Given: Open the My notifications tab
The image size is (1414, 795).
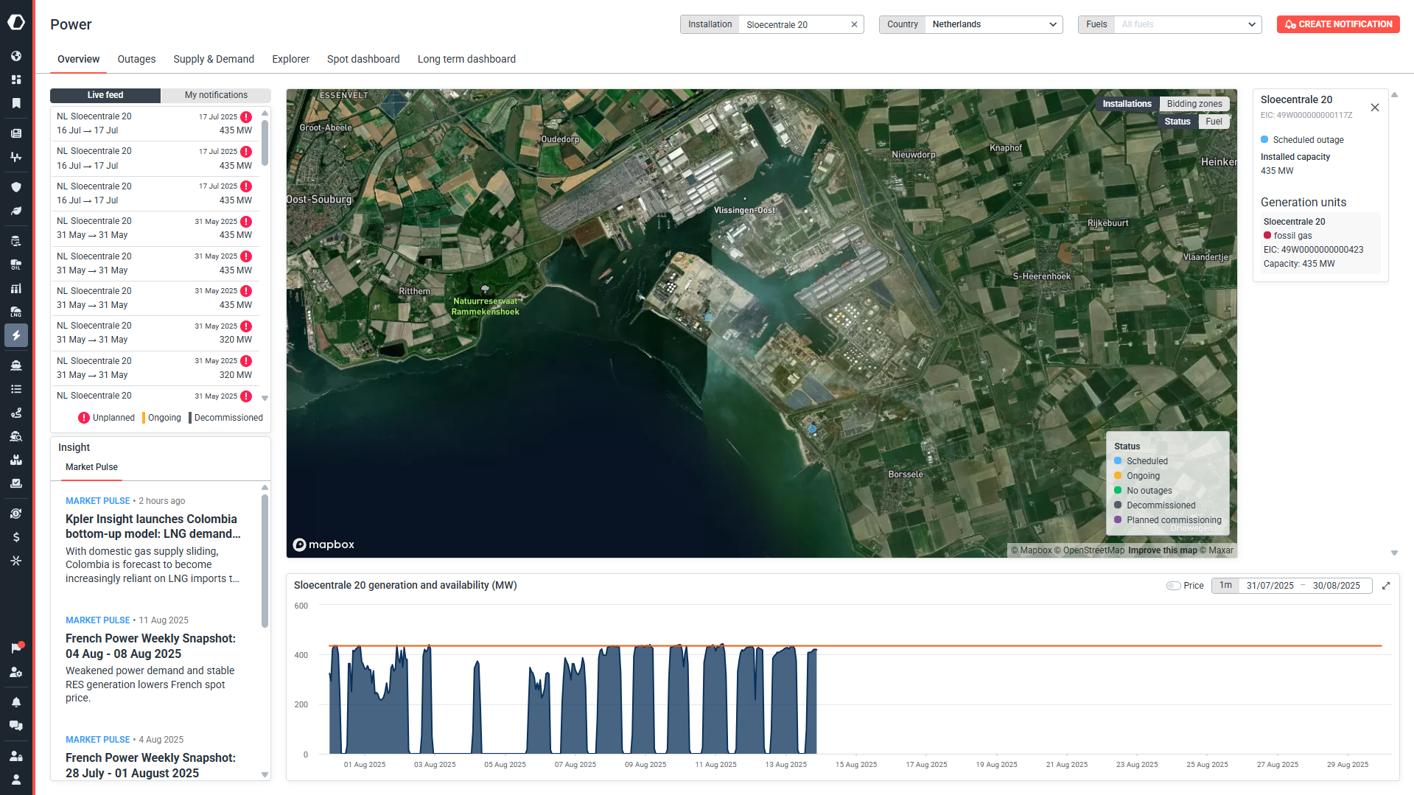Looking at the screenshot, I should (216, 95).
